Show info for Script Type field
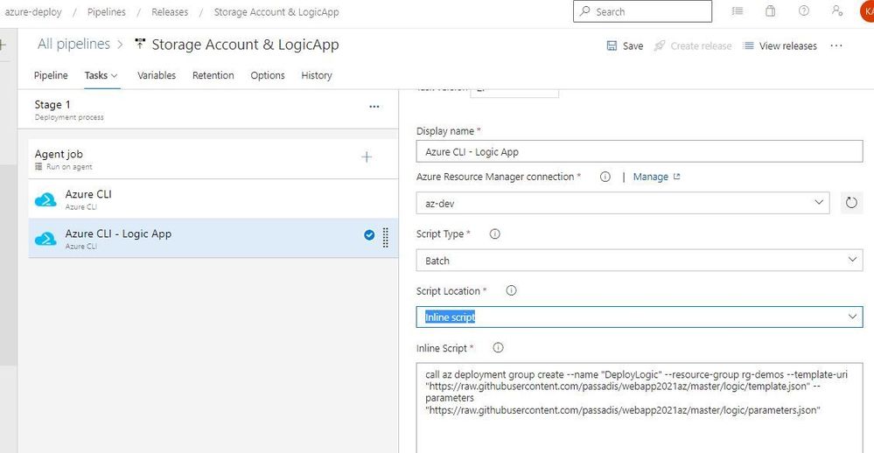Screen dimensions: 874x453 pyautogui.click(x=494, y=234)
